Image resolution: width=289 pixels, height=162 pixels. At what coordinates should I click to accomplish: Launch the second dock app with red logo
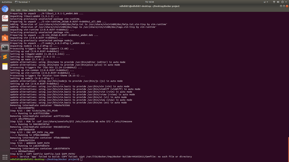coord(5,19)
